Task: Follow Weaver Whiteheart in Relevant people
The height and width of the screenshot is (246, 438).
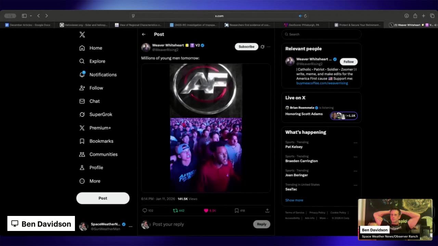Action: click(x=349, y=62)
